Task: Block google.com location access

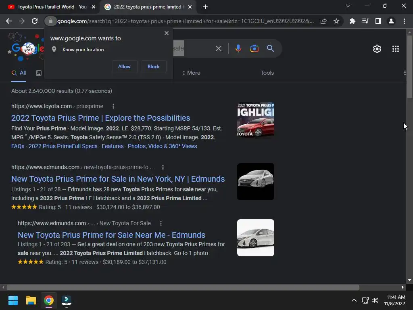Action: pos(154,67)
